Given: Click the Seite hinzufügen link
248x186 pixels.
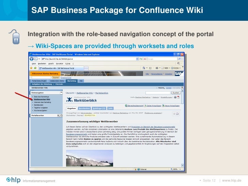Looking at the screenshot, I should [x=153, y=106].
